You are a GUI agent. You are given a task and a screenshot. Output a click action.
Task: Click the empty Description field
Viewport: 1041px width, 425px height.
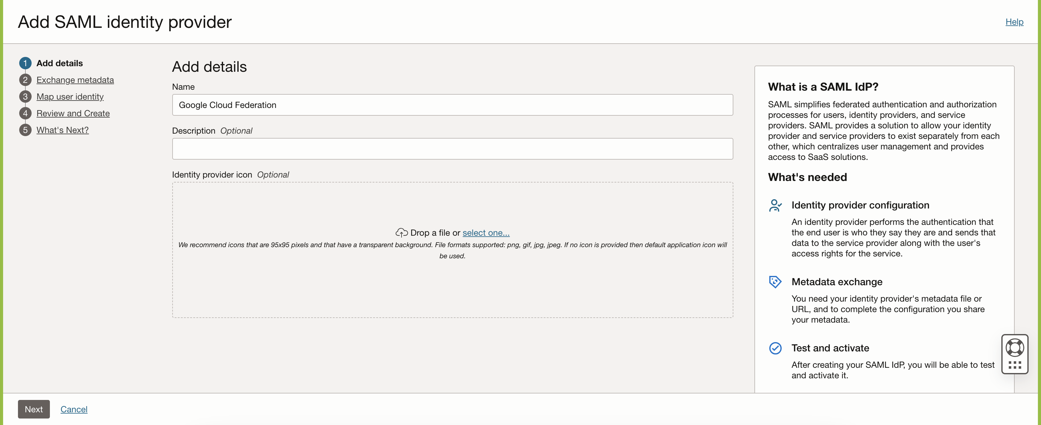(453, 148)
